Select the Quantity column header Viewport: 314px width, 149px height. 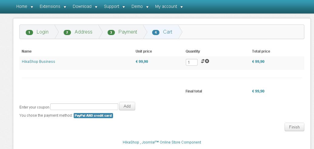(x=193, y=51)
